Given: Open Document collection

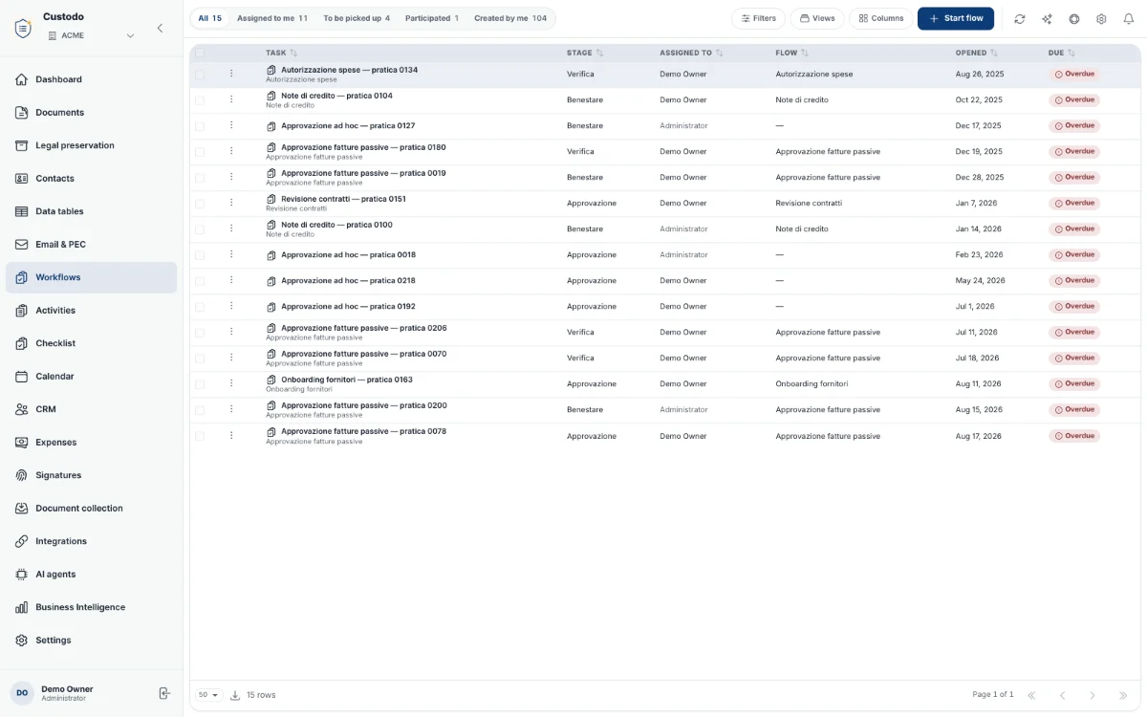Looking at the screenshot, I should point(91,509).
